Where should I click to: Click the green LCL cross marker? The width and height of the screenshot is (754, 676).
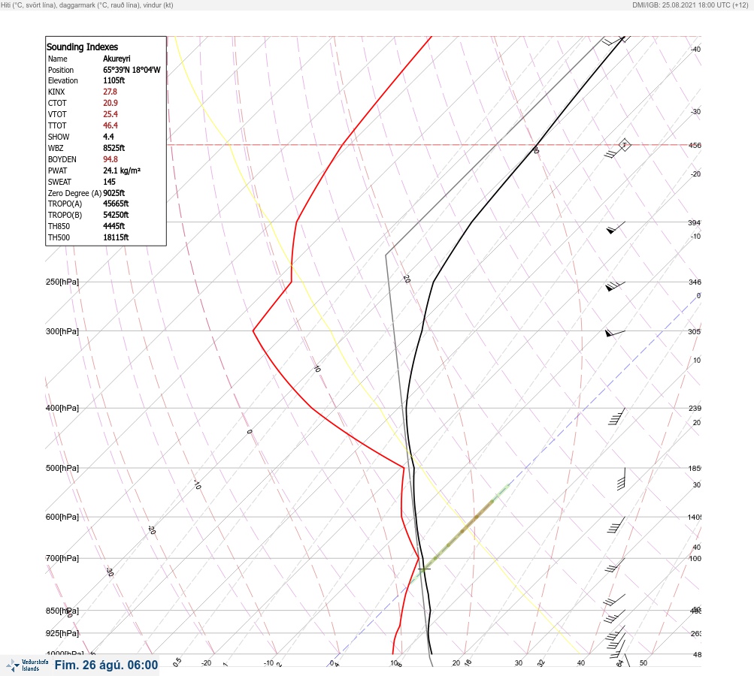click(424, 569)
